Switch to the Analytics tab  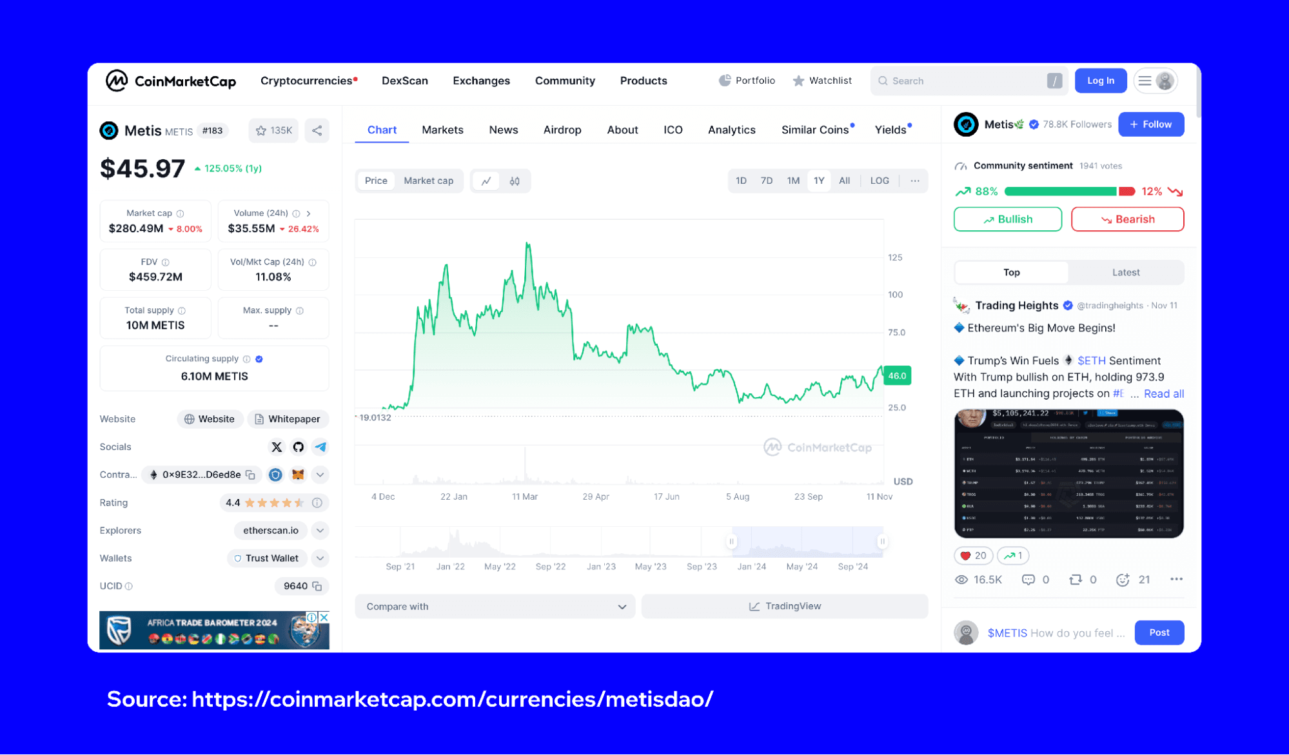tap(732, 130)
